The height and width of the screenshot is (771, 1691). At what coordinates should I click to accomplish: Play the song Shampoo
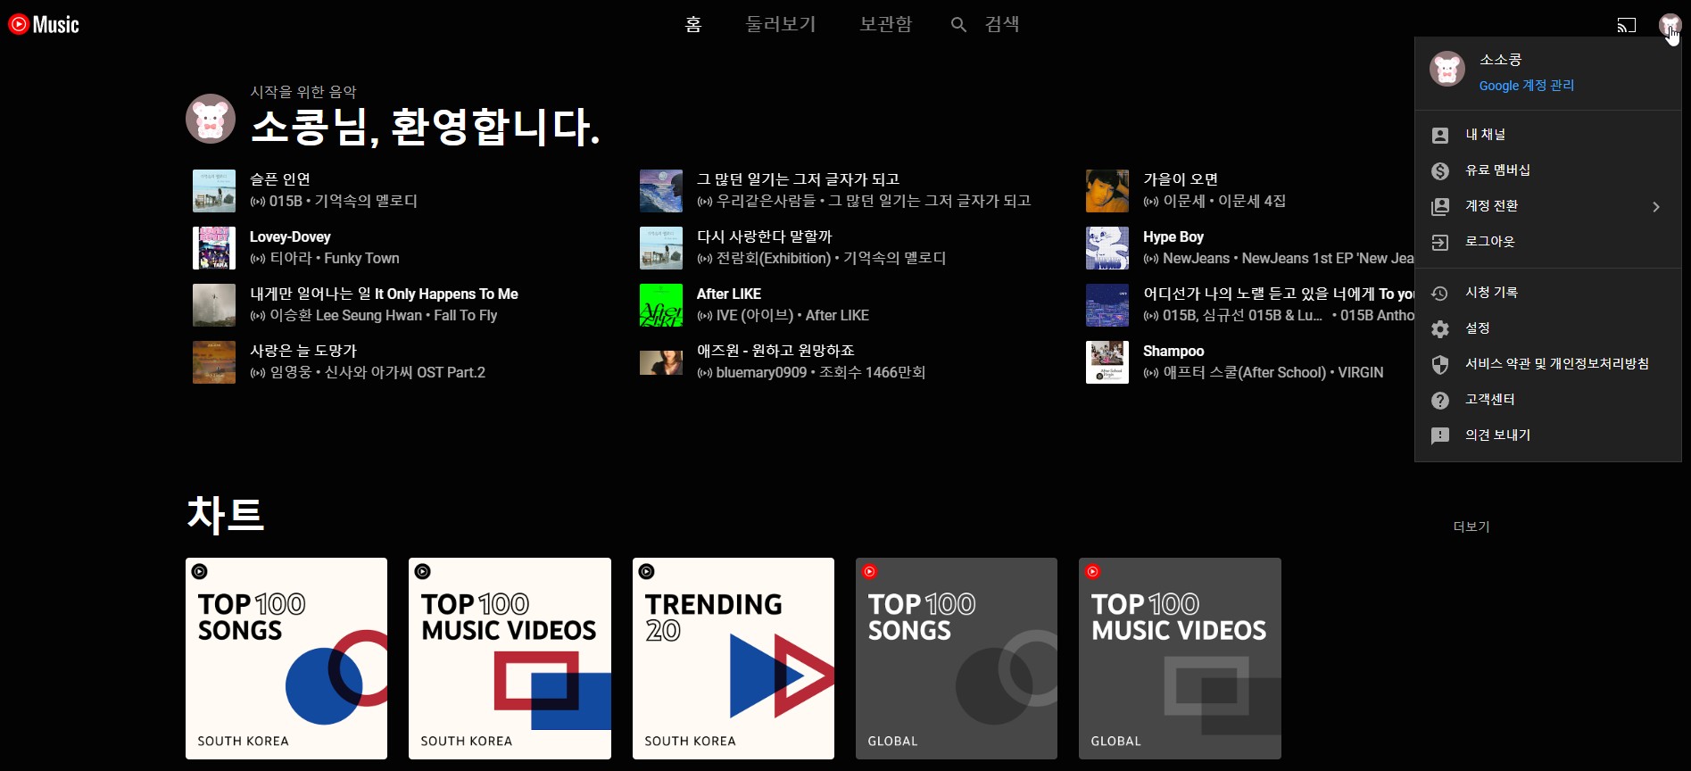click(1173, 351)
